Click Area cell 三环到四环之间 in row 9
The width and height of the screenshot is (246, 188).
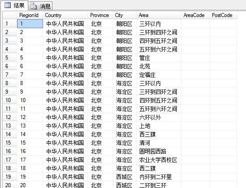click(x=158, y=92)
